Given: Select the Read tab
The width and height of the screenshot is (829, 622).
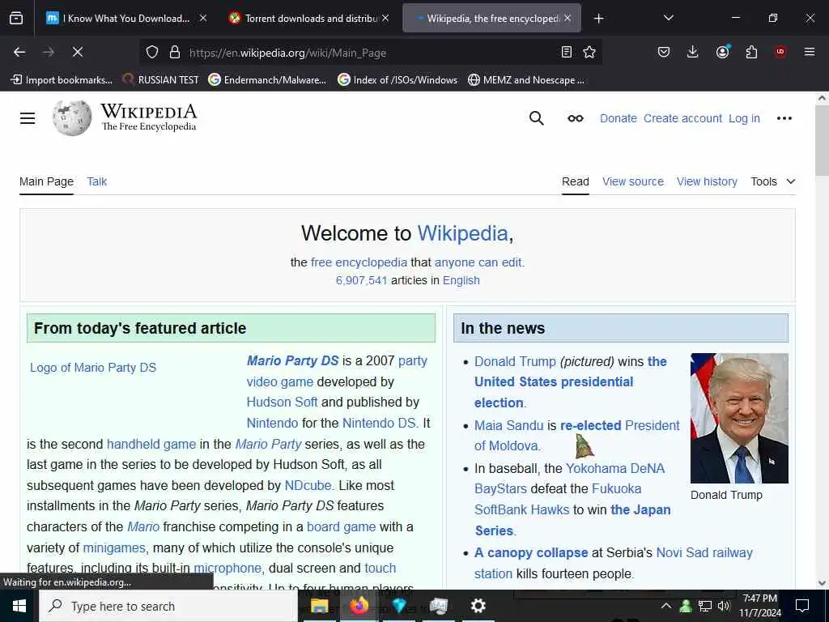Looking at the screenshot, I should pyautogui.click(x=576, y=181).
